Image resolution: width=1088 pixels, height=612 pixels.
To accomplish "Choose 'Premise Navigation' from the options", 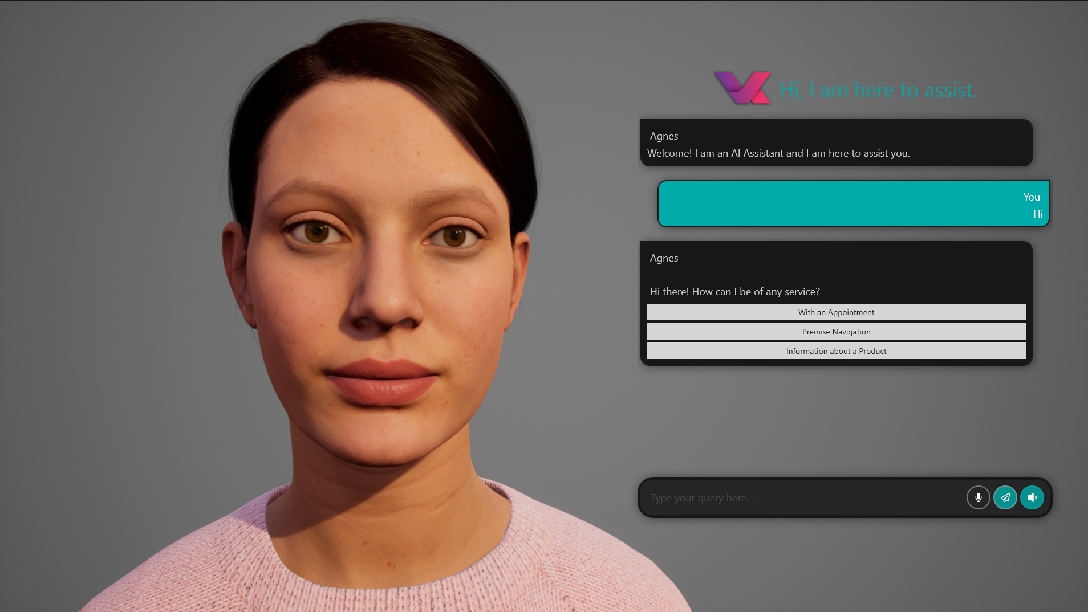I will coord(836,331).
